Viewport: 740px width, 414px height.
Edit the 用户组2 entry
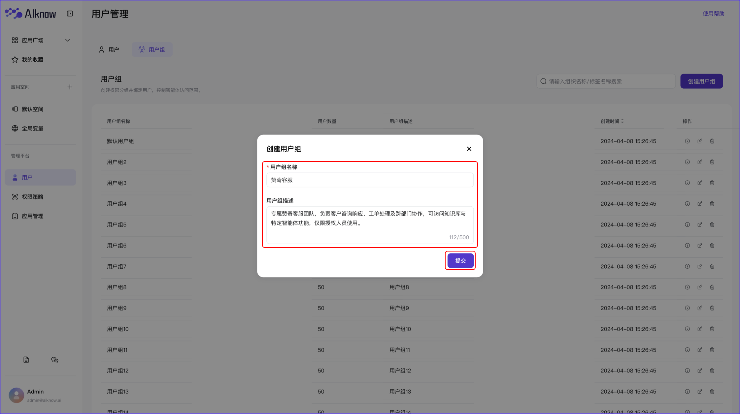click(x=700, y=162)
